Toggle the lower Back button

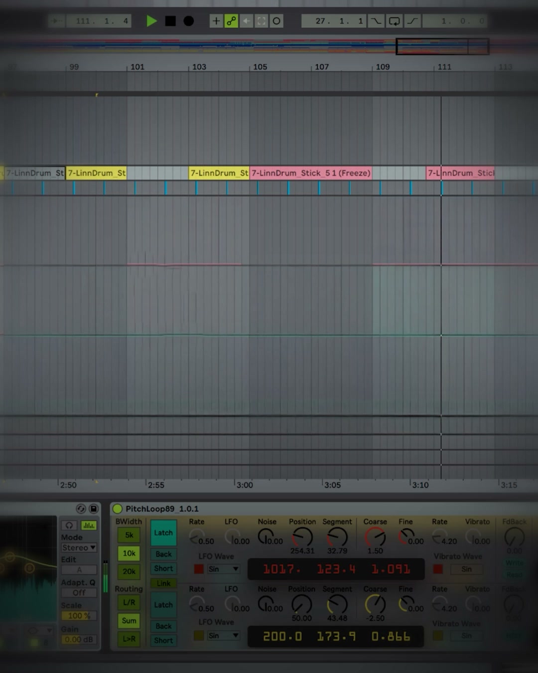[163, 626]
